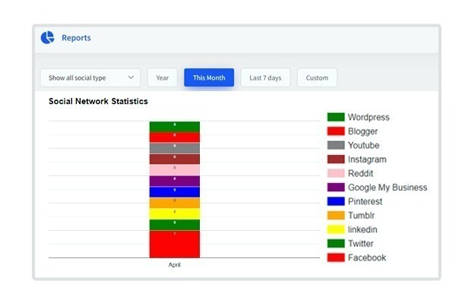Click the Pinterest blue bar segment
The height and width of the screenshot is (306, 468).
(174, 192)
